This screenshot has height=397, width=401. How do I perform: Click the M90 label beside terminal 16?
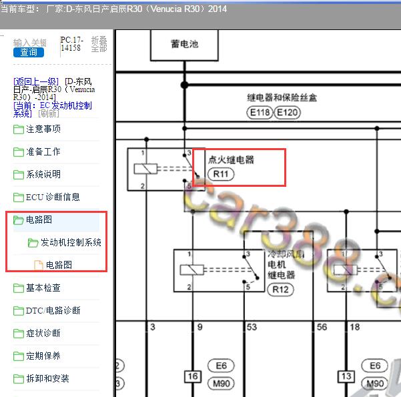(222, 384)
